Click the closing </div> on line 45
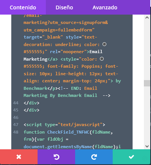Image resolution: width=151 pixels, height=165 pixels. (x=32, y=110)
